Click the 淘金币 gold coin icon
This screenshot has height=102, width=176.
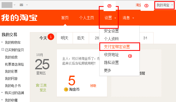[x=66, y=89]
